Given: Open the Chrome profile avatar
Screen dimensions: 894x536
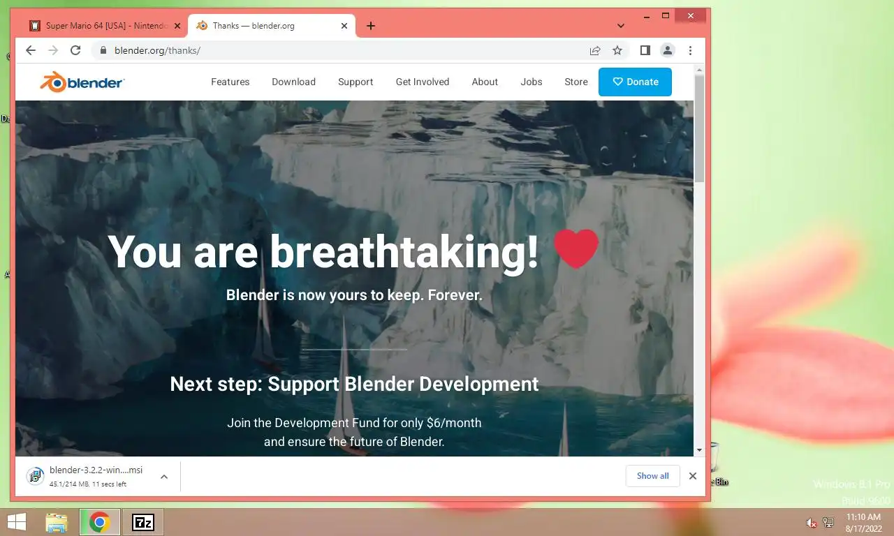Looking at the screenshot, I should [668, 50].
